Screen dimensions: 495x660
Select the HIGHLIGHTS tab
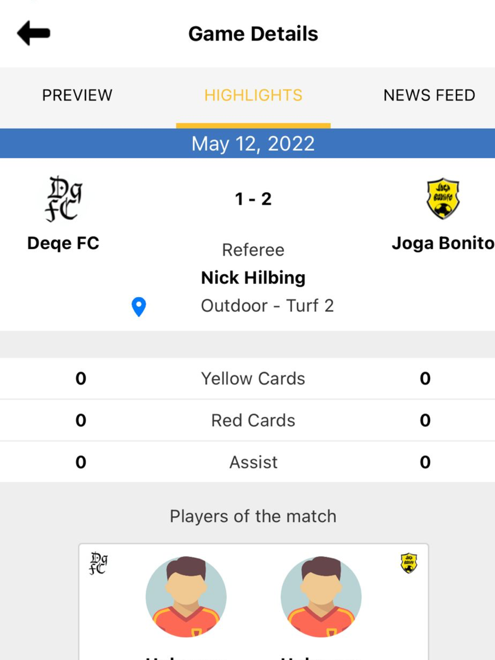click(x=253, y=95)
